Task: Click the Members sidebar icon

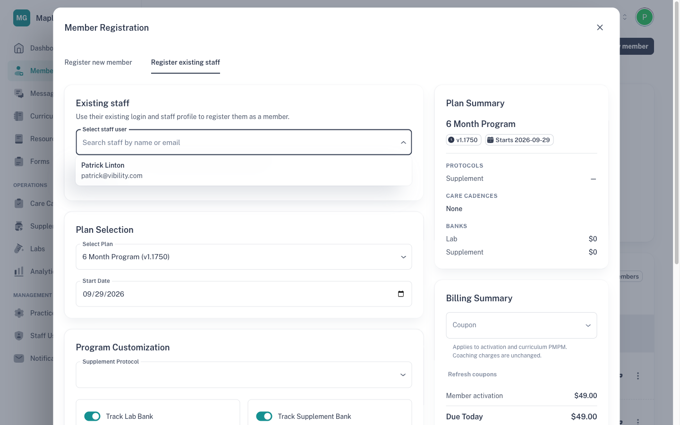Action: [x=19, y=71]
